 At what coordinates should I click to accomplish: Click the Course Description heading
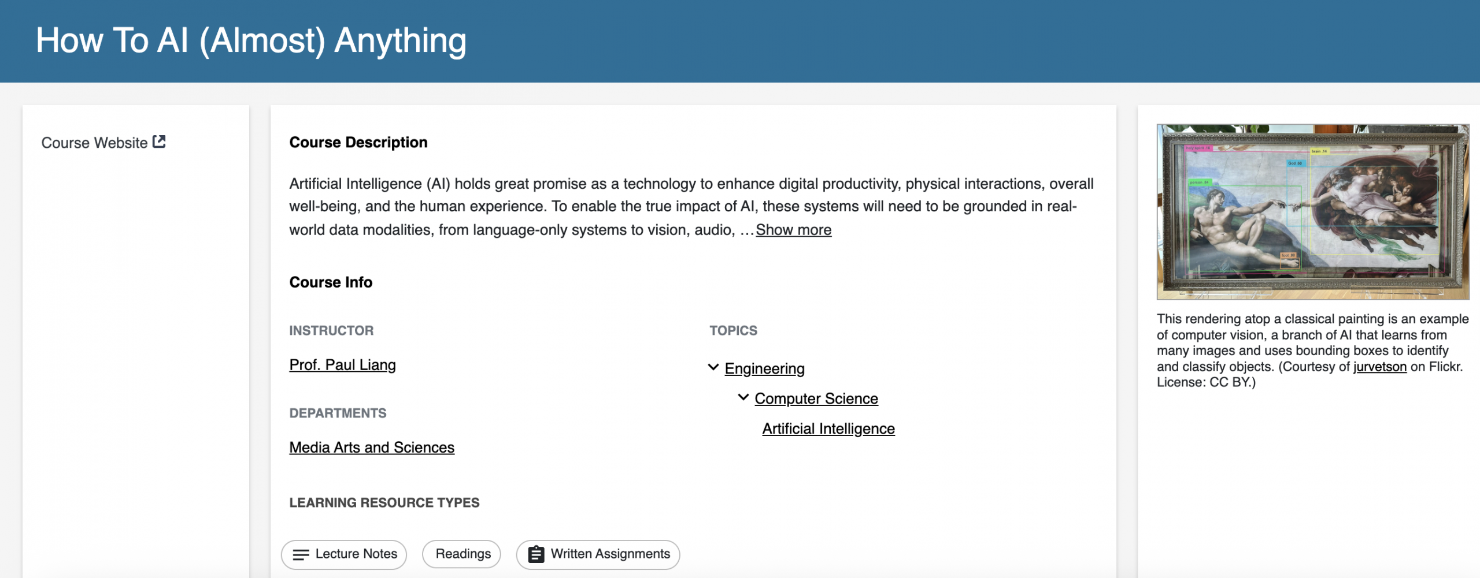(x=358, y=142)
